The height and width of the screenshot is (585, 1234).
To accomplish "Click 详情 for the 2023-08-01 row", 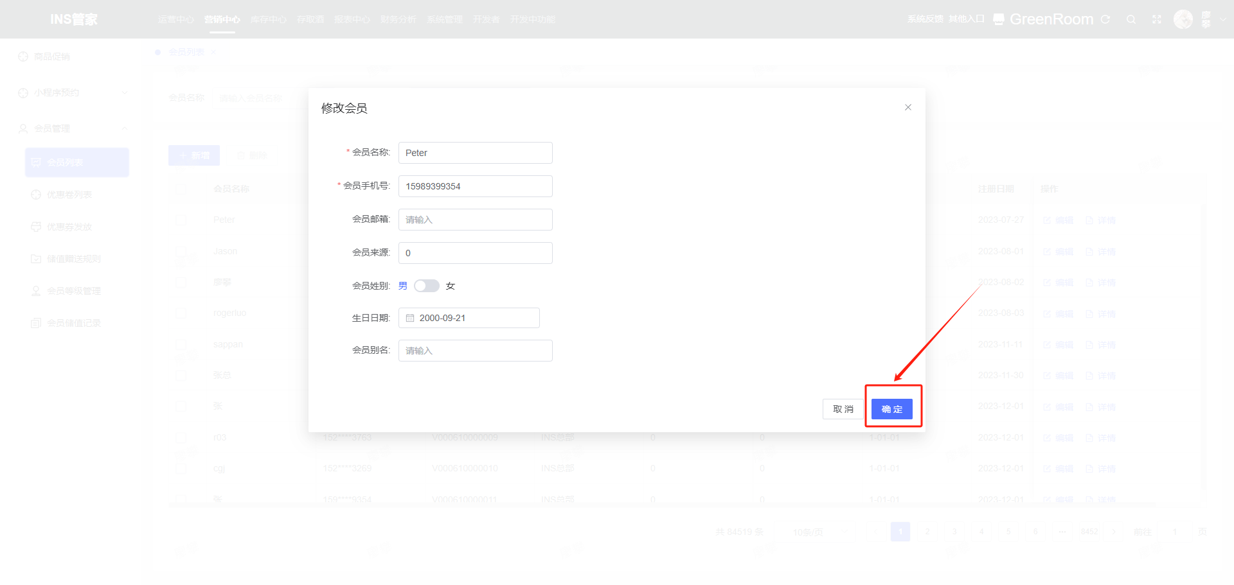I will click(x=1100, y=252).
